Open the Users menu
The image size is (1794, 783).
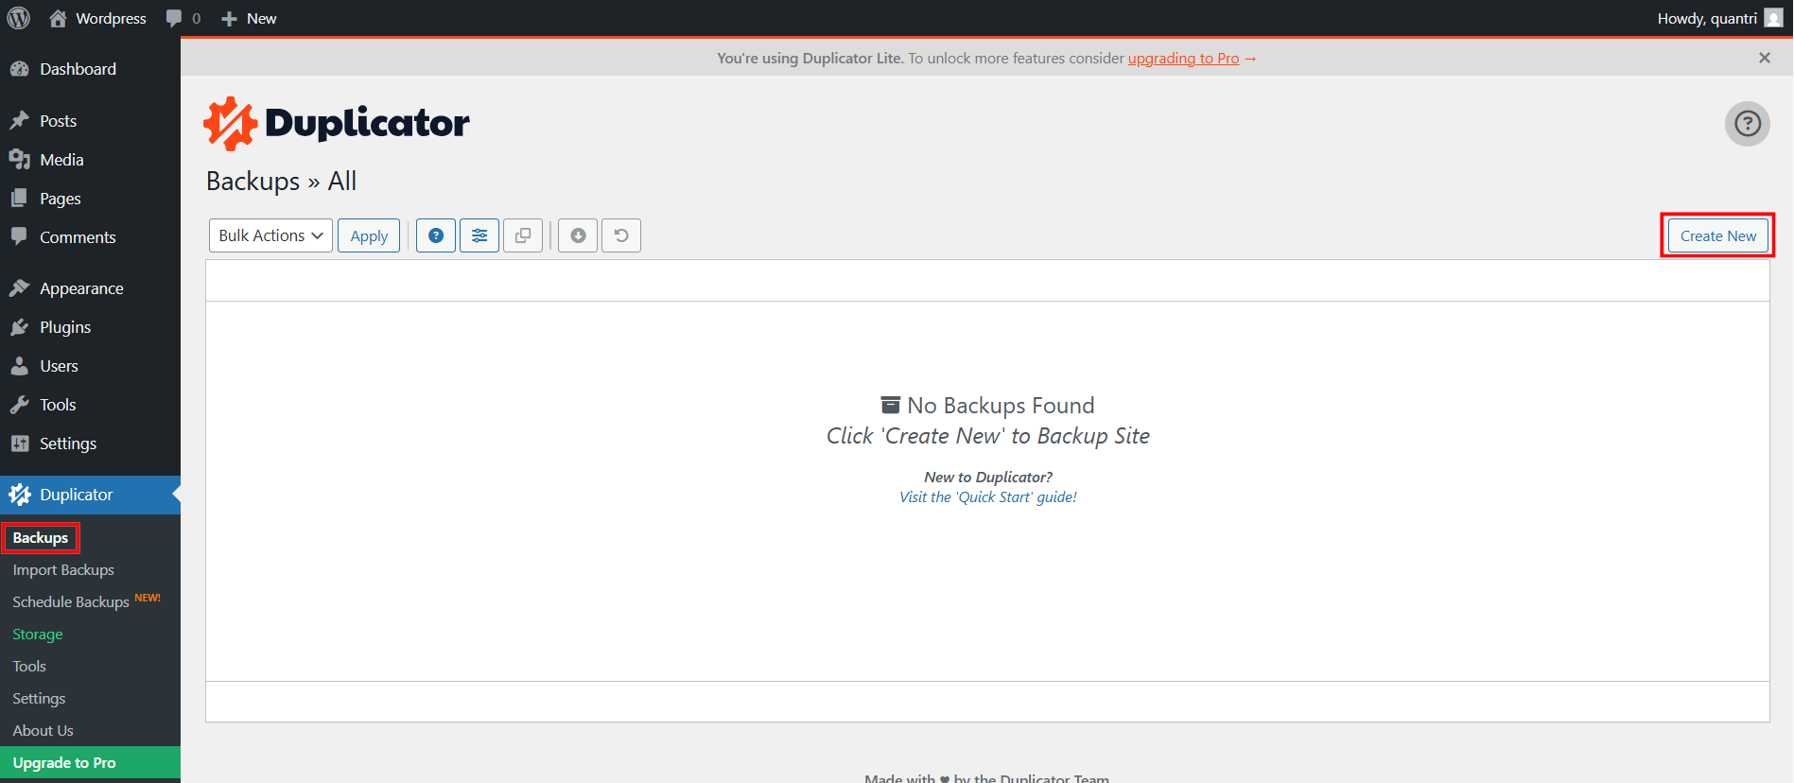click(x=90, y=366)
